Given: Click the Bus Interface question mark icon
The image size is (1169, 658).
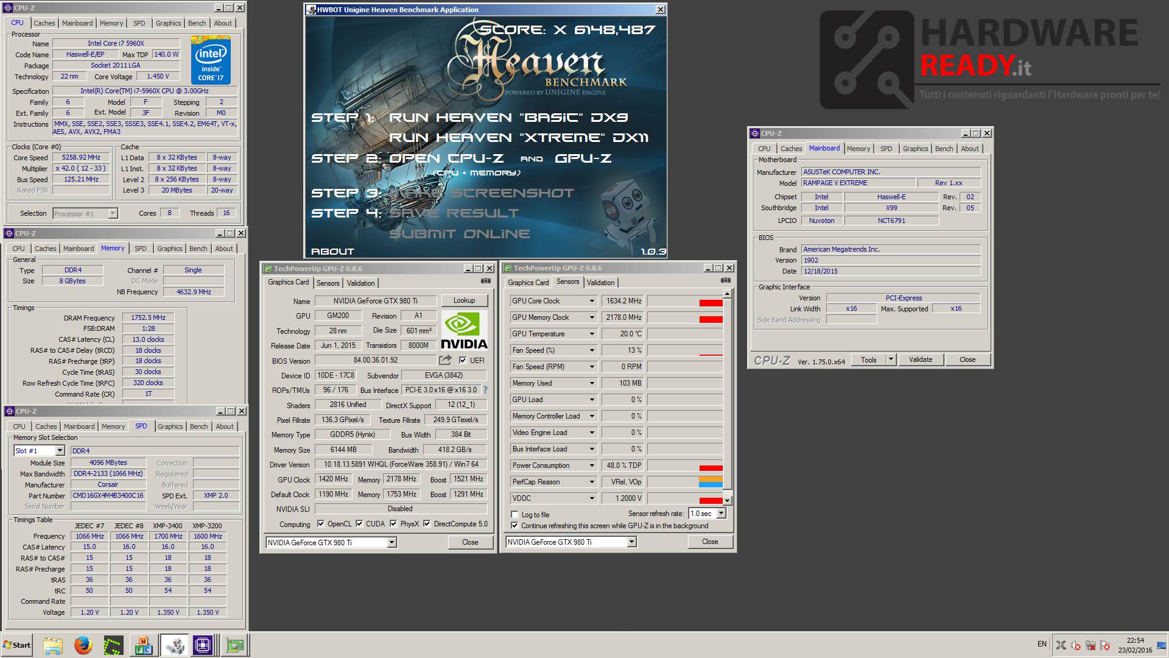Looking at the screenshot, I should click(485, 390).
